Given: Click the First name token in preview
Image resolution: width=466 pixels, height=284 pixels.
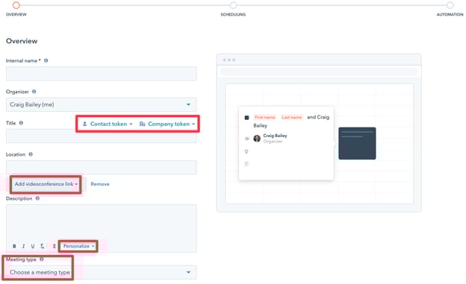Looking at the screenshot, I should (265, 117).
